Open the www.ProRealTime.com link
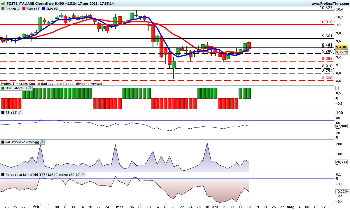 tap(330, 3)
